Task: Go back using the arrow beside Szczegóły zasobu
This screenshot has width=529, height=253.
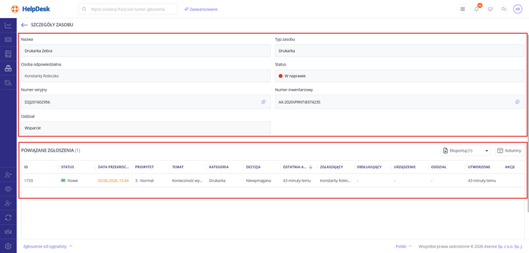Action: click(24, 25)
